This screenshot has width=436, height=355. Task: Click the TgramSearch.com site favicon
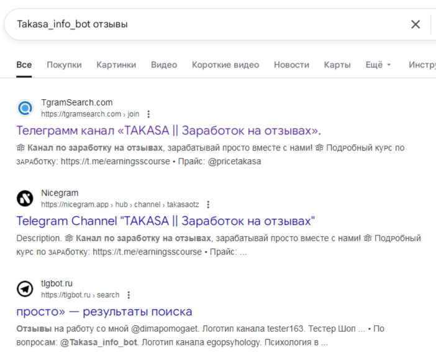pos(25,108)
